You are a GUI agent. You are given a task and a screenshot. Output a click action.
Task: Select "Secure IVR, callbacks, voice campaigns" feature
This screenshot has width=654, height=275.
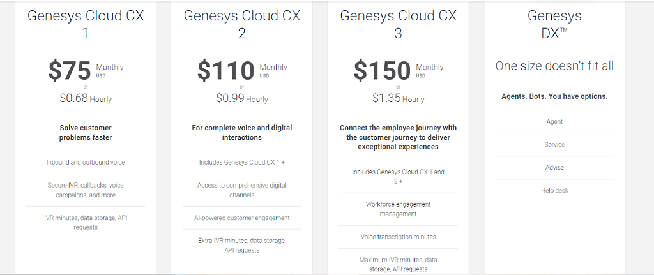[86, 190]
